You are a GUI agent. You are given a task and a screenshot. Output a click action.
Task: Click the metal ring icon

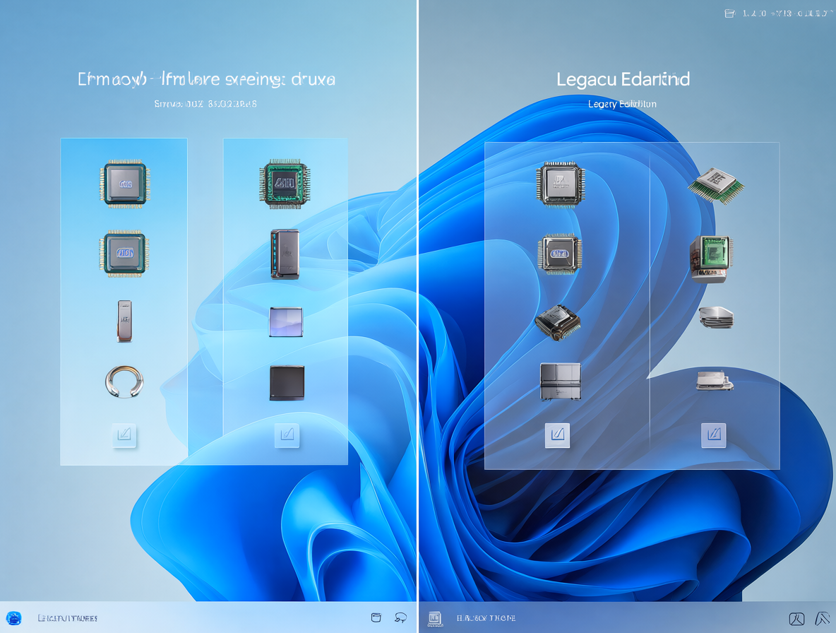pos(124,381)
